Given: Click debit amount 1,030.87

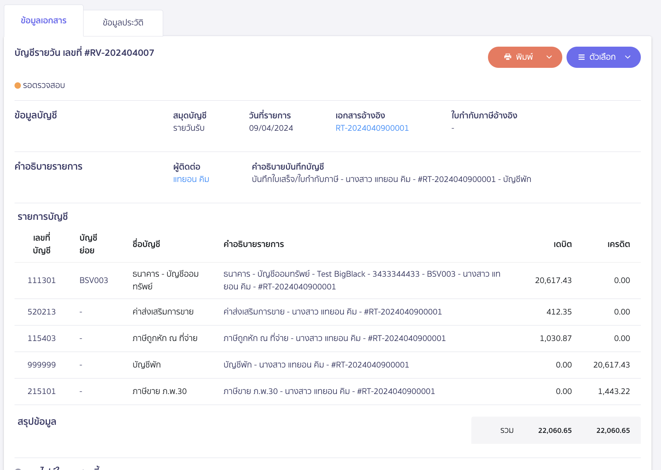Looking at the screenshot, I should 556,338.
